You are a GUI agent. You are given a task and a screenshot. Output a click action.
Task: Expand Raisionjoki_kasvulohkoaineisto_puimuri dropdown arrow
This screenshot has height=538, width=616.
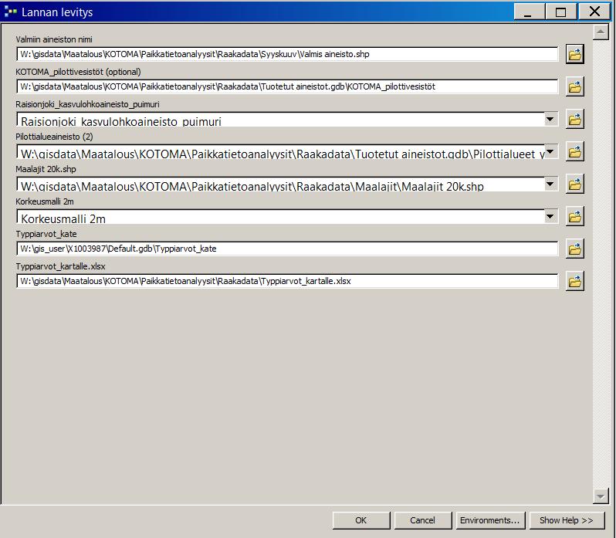click(x=550, y=119)
